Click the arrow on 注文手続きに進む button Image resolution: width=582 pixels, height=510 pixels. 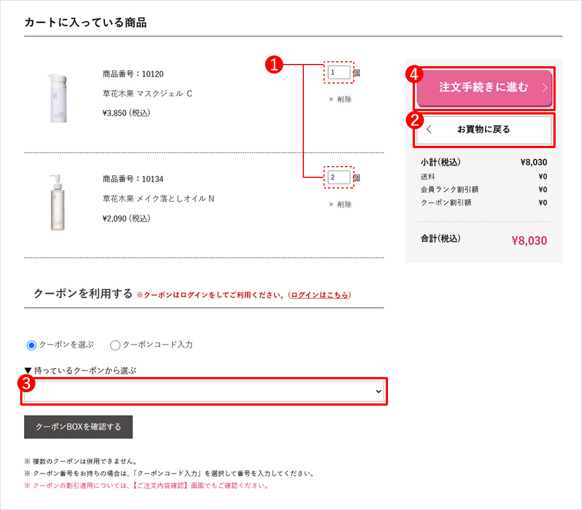(x=544, y=88)
